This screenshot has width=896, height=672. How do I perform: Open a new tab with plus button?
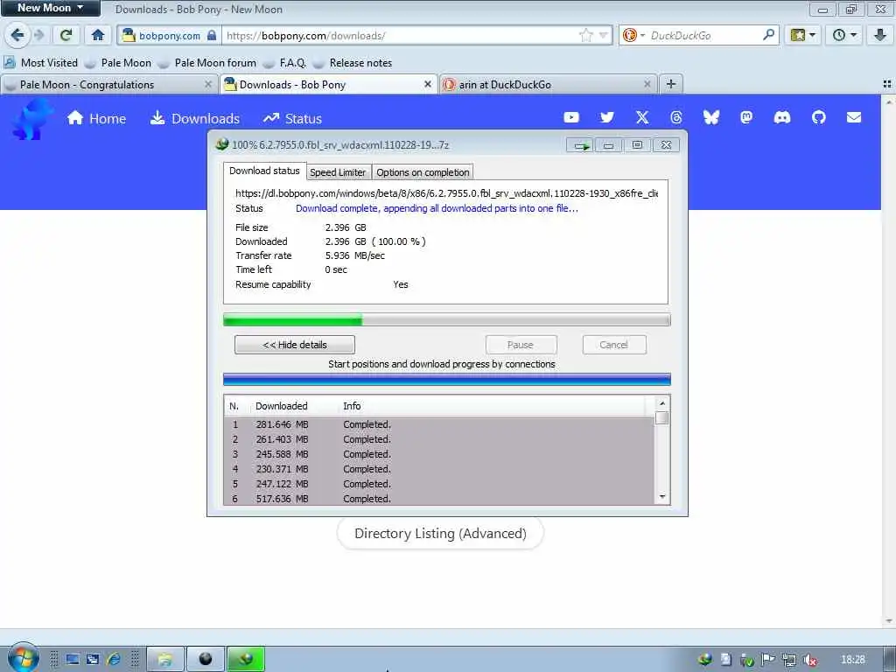(x=671, y=84)
